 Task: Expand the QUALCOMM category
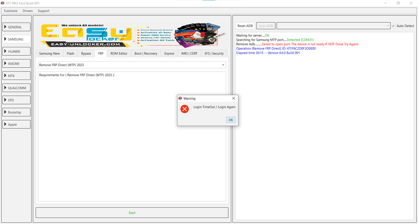click(16, 88)
